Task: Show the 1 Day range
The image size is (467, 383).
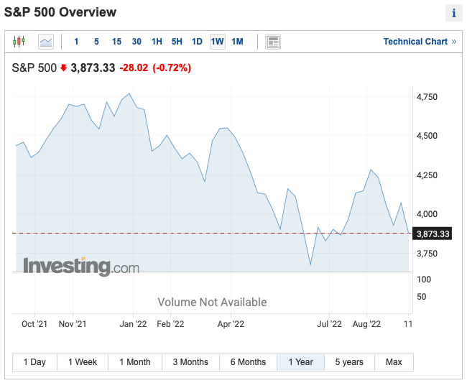Action: pos(34,362)
